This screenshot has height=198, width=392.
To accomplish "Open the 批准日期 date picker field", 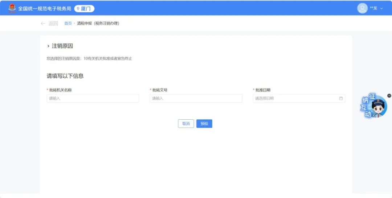I will [x=296, y=98].
